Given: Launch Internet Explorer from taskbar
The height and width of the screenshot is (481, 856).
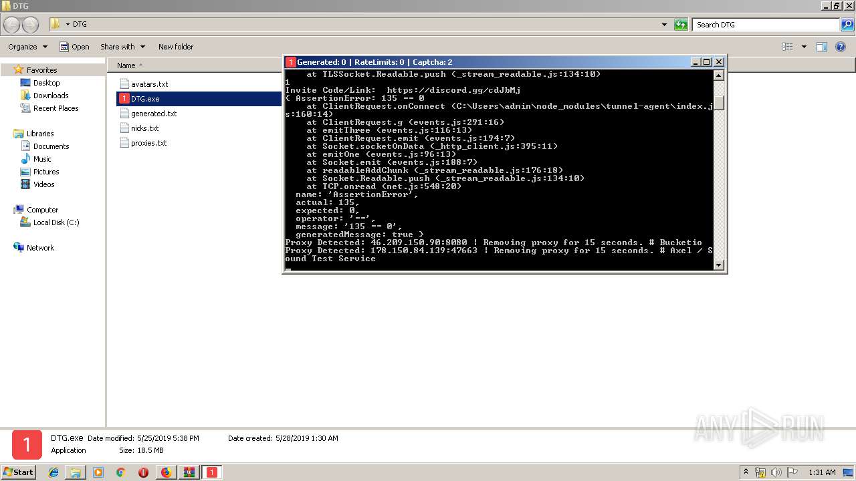Looking at the screenshot, I should pos(53,472).
